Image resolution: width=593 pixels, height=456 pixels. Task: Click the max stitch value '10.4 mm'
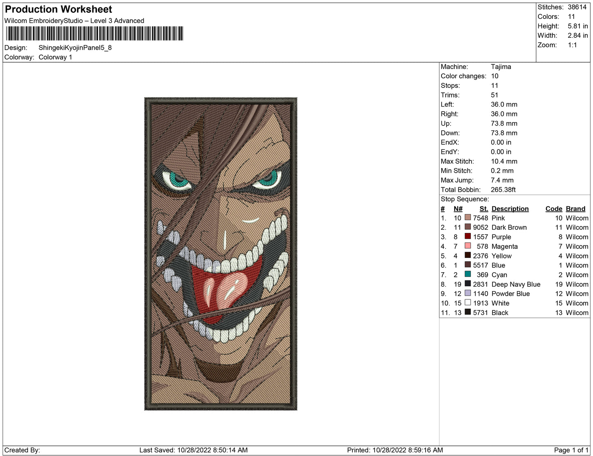pyautogui.click(x=504, y=161)
